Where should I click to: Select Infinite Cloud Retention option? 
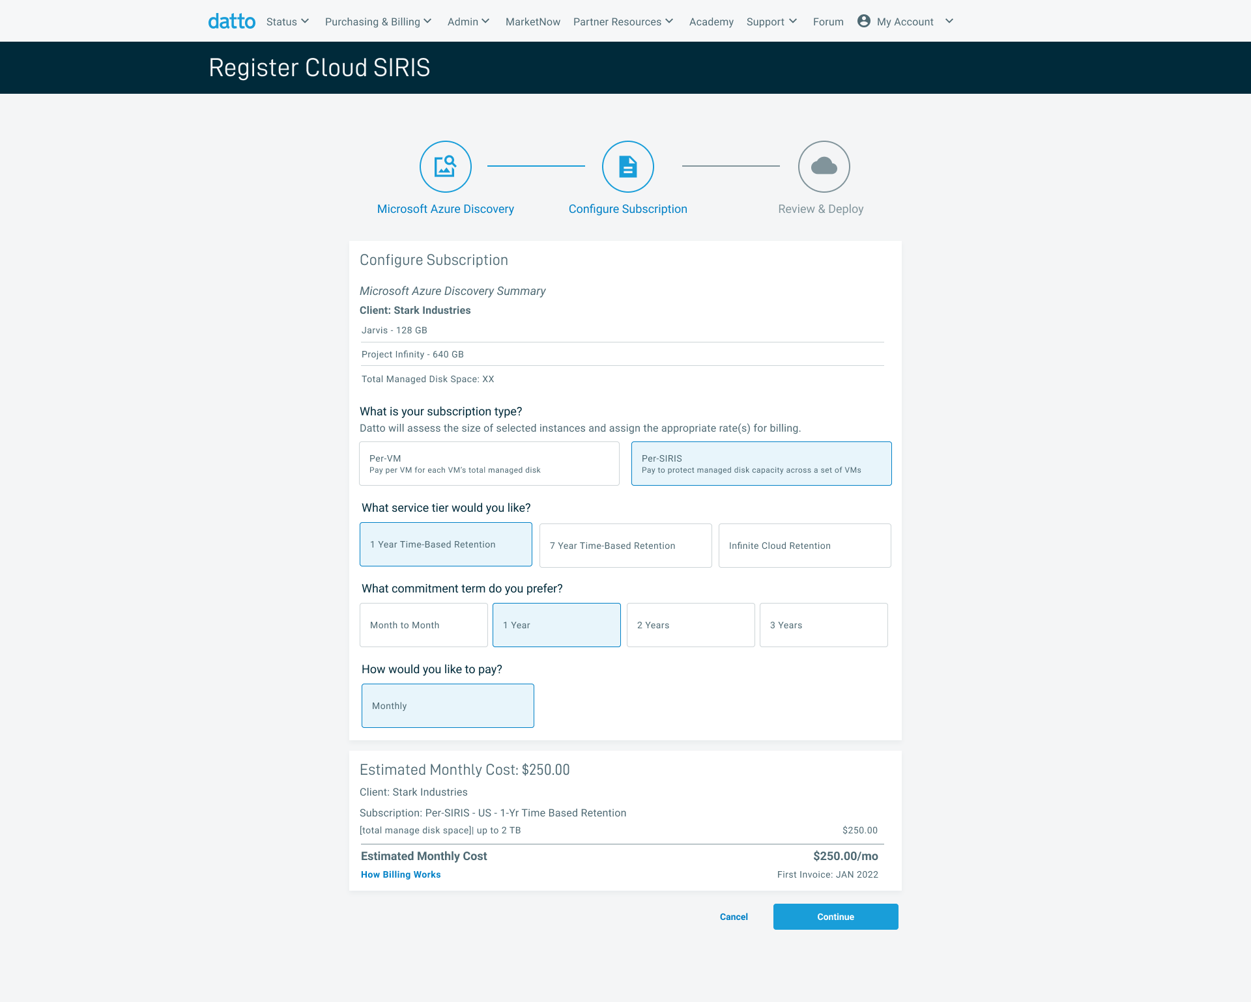[x=804, y=546]
